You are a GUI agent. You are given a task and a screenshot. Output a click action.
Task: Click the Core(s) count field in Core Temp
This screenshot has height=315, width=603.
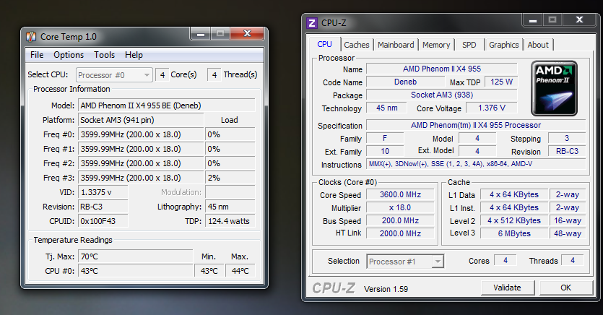pyautogui.click(x=162, y=74)
